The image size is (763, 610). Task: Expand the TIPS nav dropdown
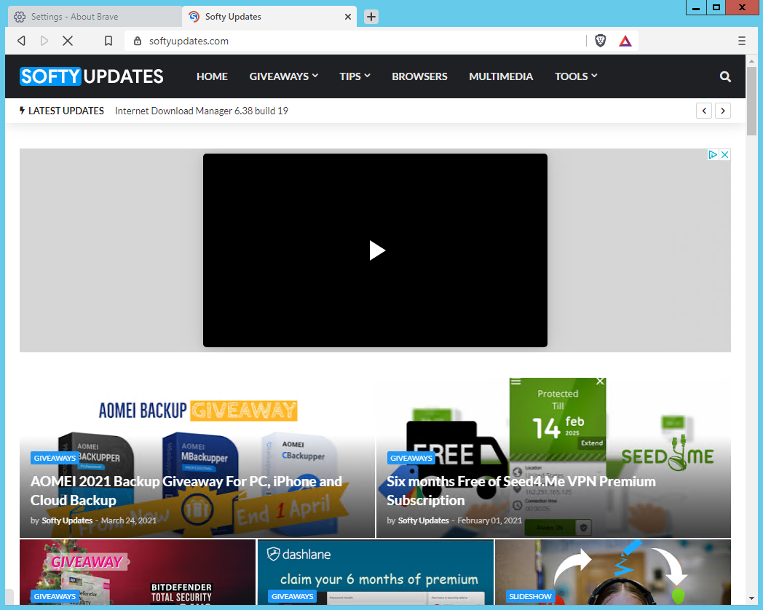click(x=355, y=76)
